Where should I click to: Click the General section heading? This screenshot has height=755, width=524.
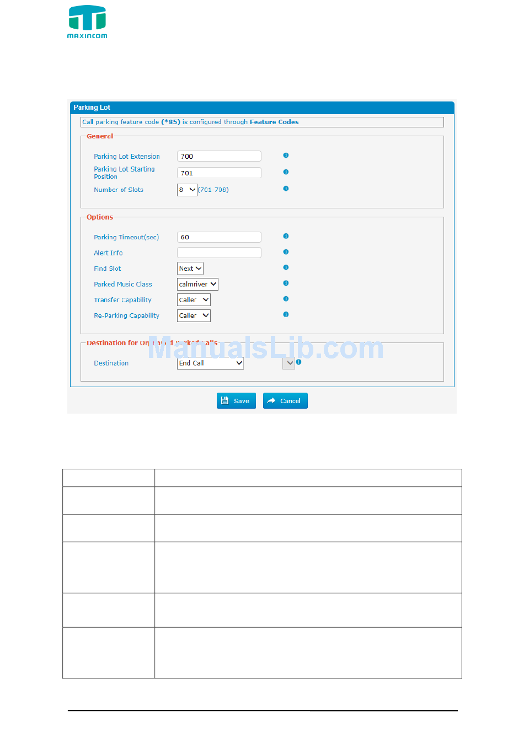(x=100, y=136)
